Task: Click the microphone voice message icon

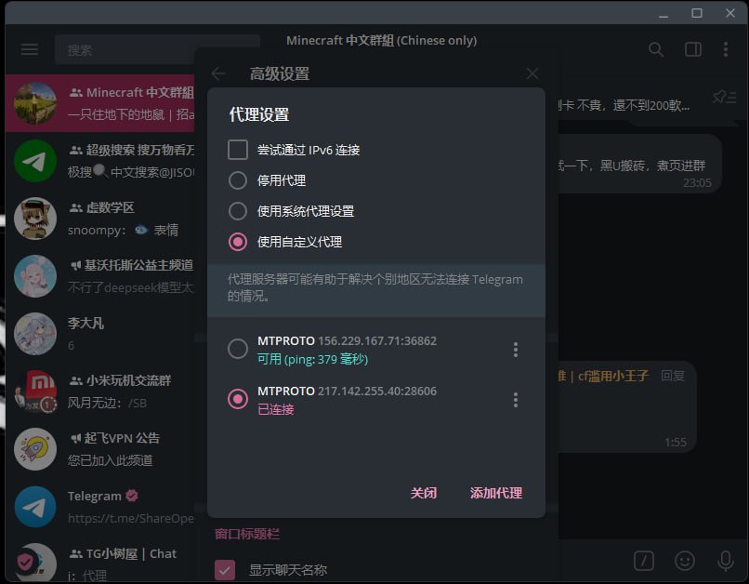Action: tap(726, 560)
